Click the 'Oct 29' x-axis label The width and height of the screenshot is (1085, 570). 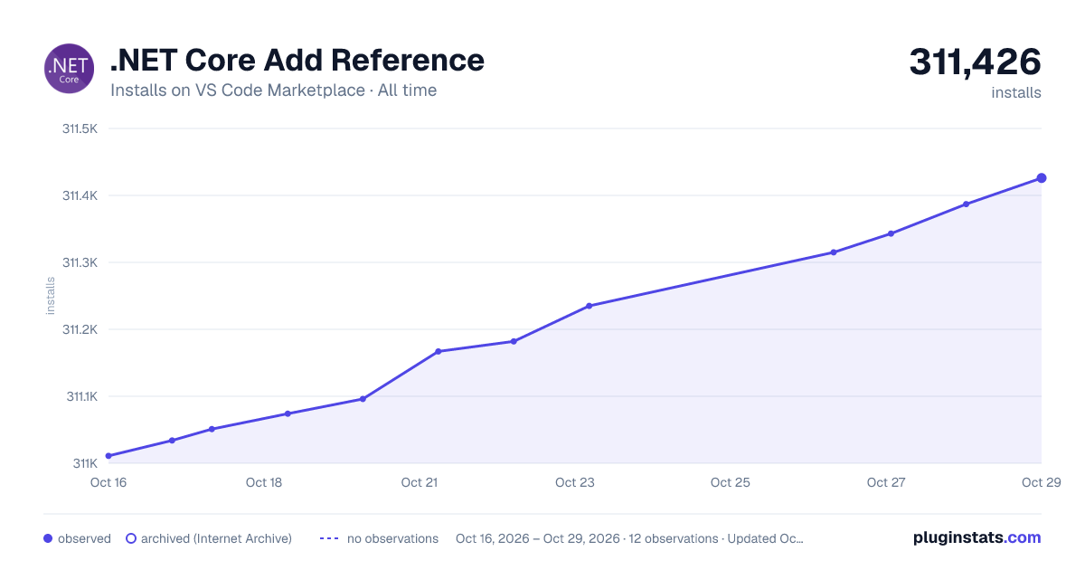pos(1041,482)
